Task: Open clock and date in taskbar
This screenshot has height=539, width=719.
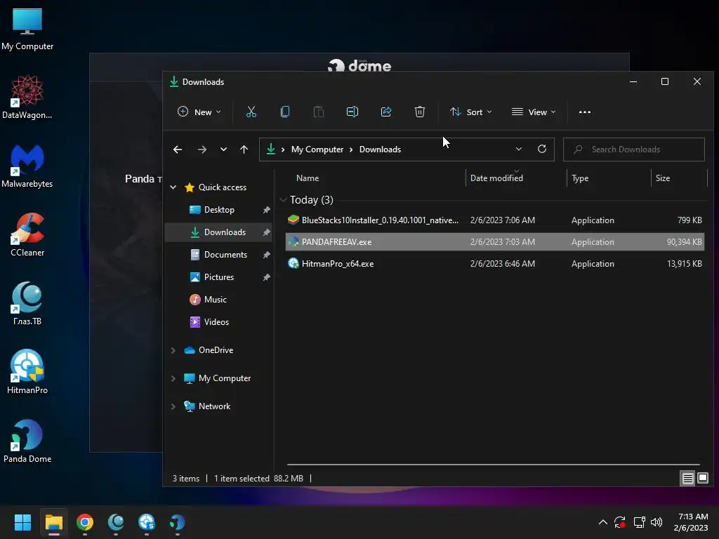Action: [691, 522]
